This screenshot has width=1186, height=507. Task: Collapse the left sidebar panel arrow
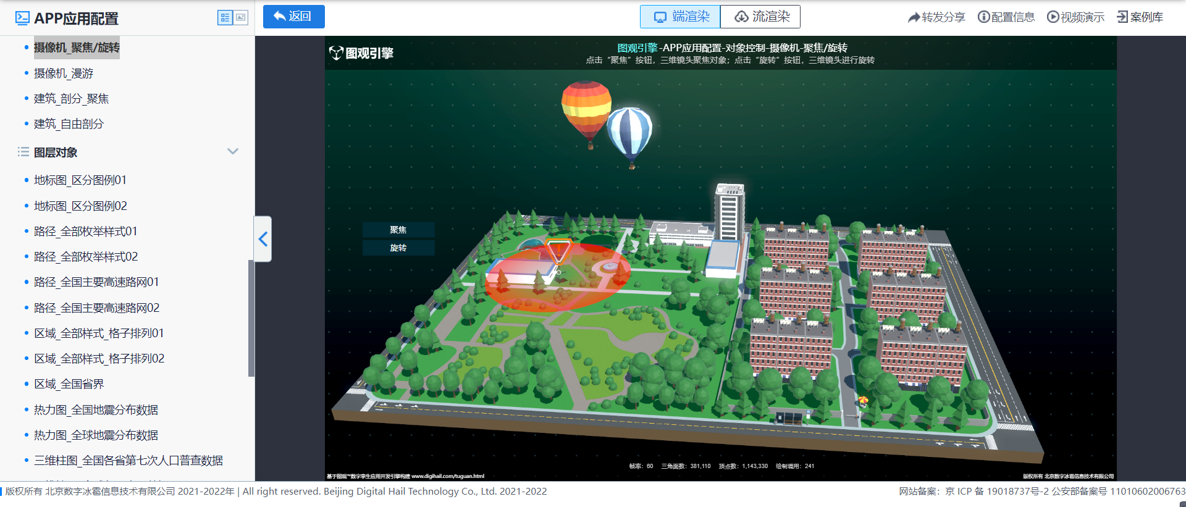[263, 239]
